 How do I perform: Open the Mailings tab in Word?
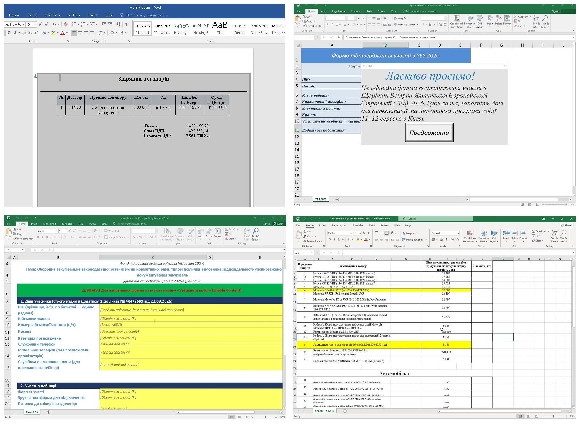(74, 15)
